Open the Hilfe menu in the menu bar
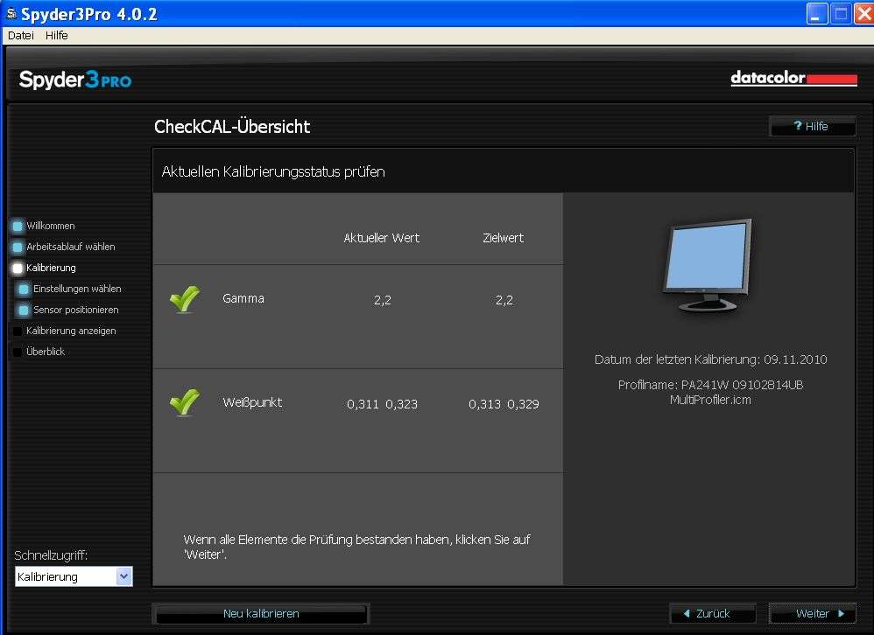Screen dimensions: 874x635 (x=57, y=36)
